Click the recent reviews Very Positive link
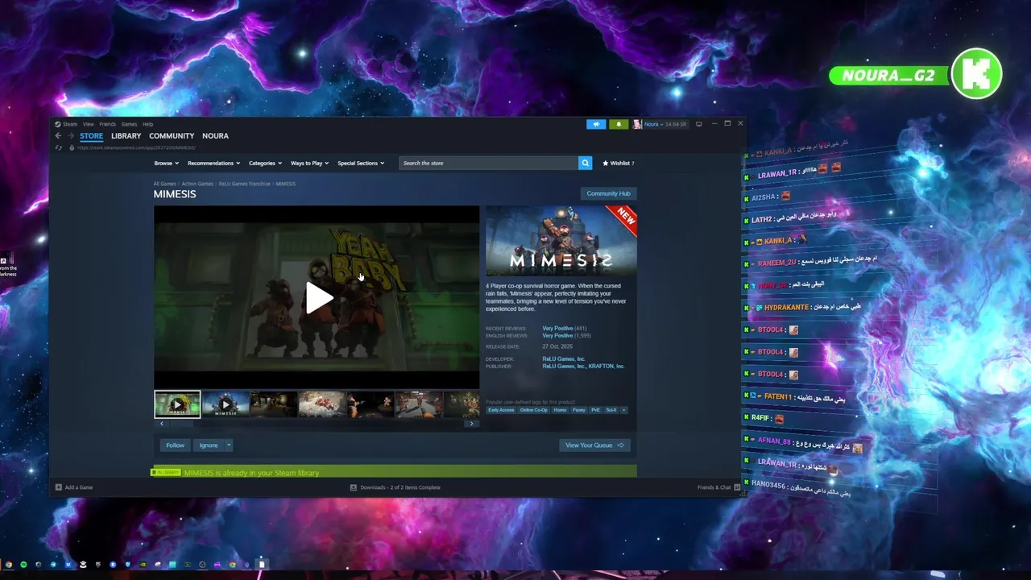This screenshot has height=580, width=1031. tap(557, 328)
